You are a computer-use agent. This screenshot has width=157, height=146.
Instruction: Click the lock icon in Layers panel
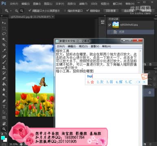(x=150, y=92)
